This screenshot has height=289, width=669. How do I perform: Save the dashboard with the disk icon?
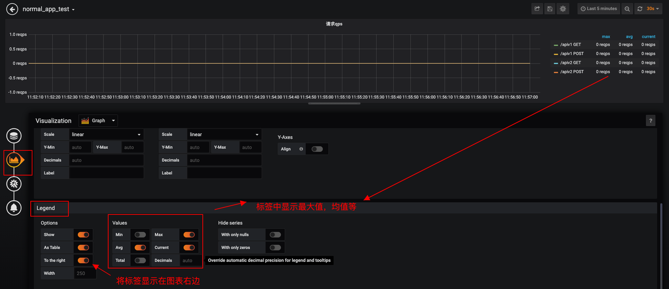(x=550, y=9)
